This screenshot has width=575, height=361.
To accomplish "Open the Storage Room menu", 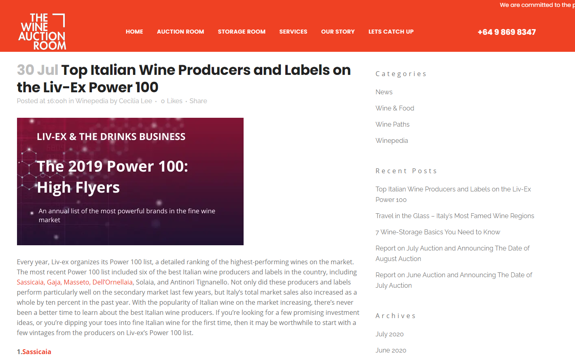I will [242, 32].
